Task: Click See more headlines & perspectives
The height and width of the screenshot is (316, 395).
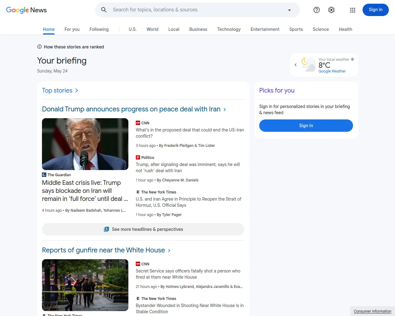Action: pyautogui.click(x=143, y=229)
